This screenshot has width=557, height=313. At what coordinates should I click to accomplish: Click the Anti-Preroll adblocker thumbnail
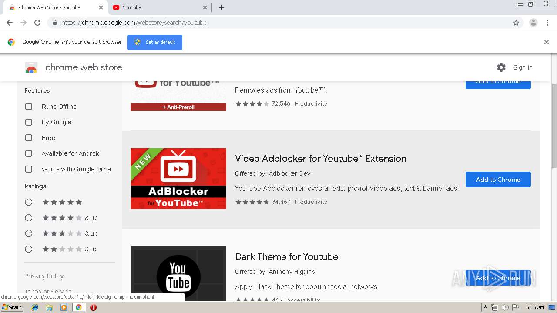coord(178,96)
